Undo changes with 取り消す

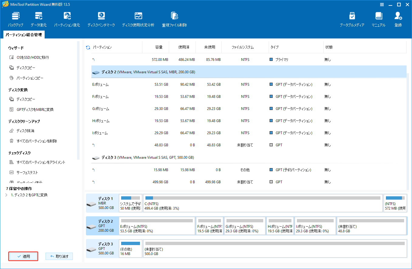click(x=59, y=256)
